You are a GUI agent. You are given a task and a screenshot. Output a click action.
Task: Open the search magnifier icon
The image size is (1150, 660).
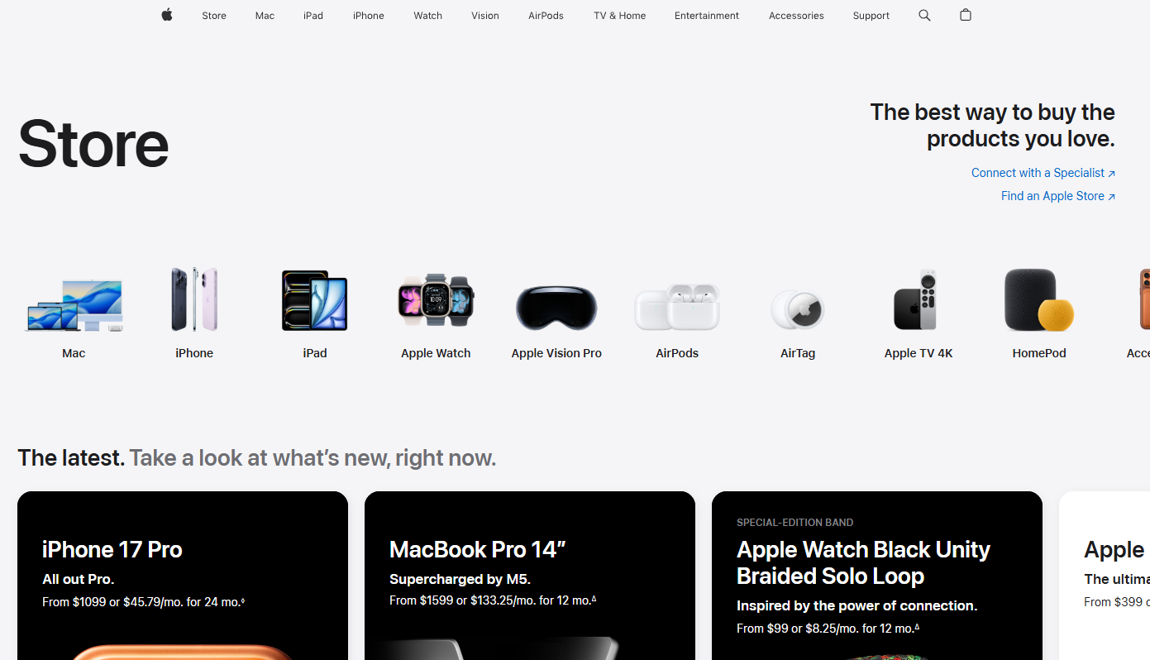pos(924,15)
